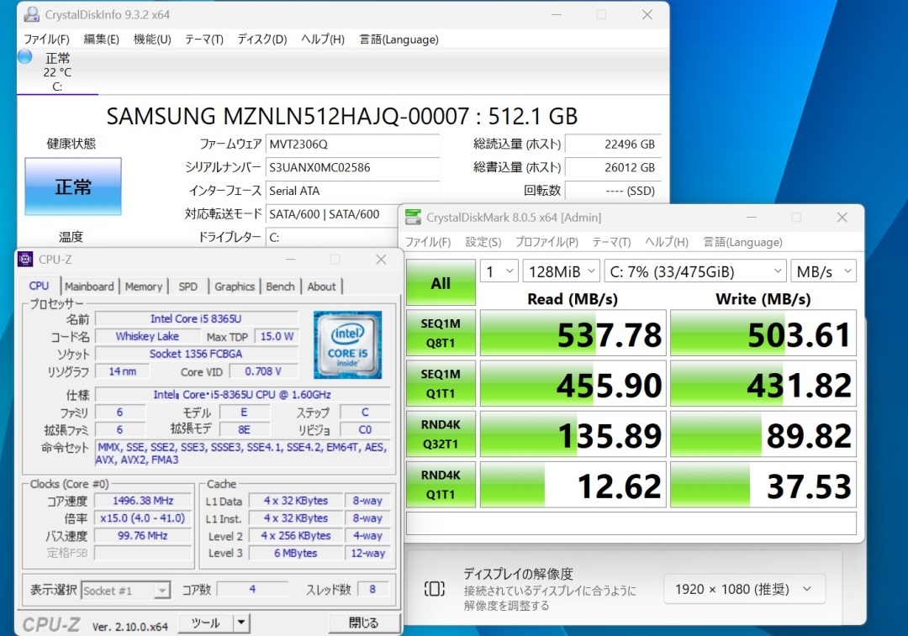The image size is (908, 636).
Task: Open the test size dropdown showing 128MiB
Action: pyautogui.click(x=561, y=271)
